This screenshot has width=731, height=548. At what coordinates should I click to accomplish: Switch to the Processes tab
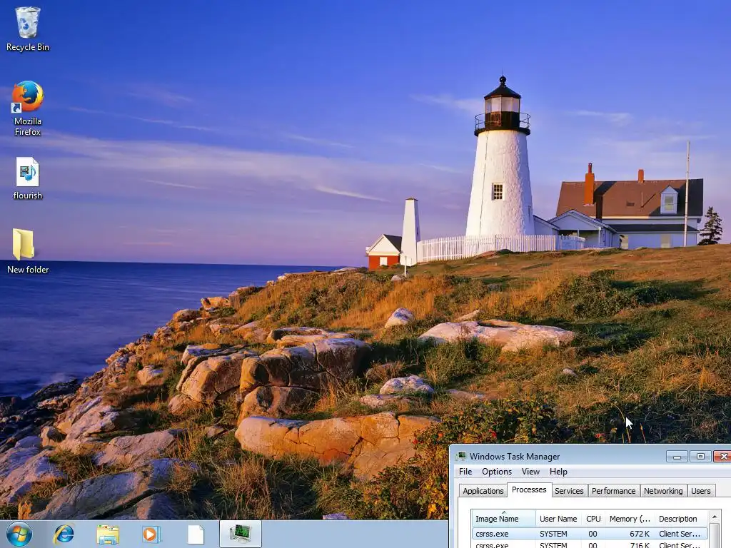(529, 489)
